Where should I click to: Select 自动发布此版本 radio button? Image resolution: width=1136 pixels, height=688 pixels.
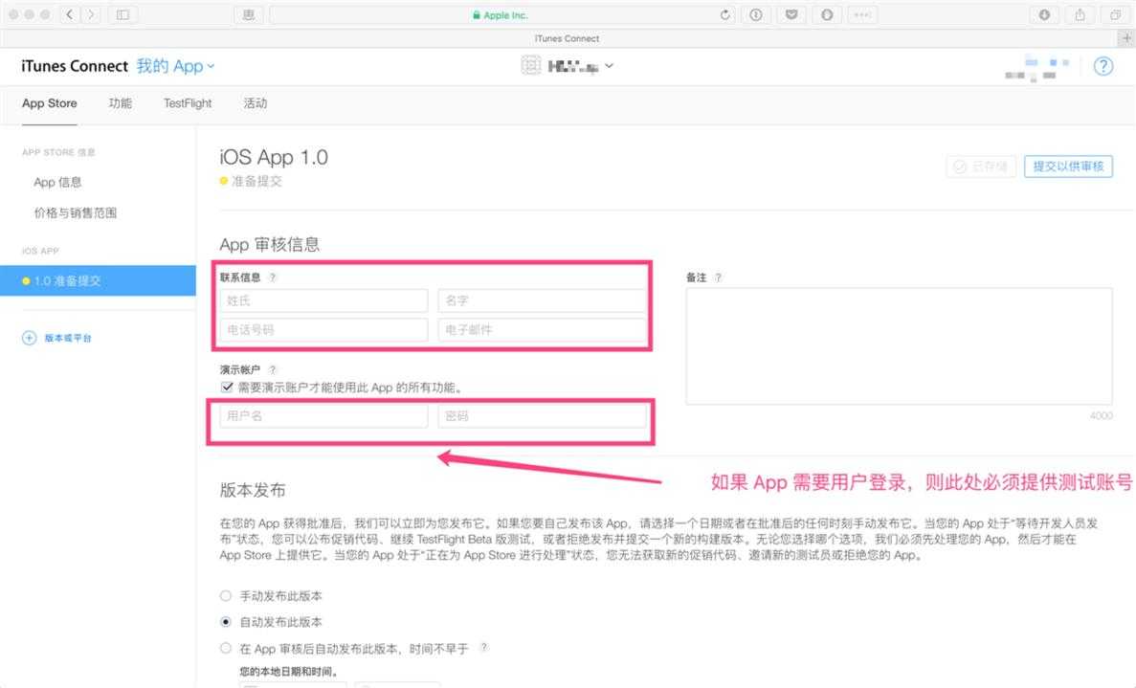[x=225, y=621]
